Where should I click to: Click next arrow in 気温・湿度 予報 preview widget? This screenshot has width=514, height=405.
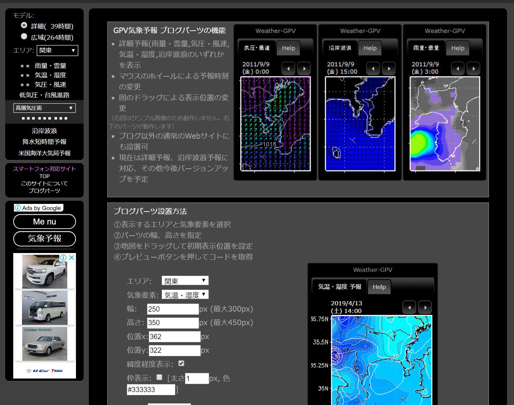[x=425, y=307]
